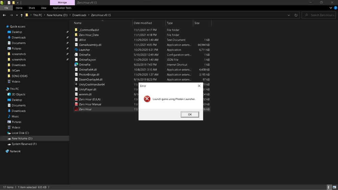Go up one folder level

click(22, 15)
